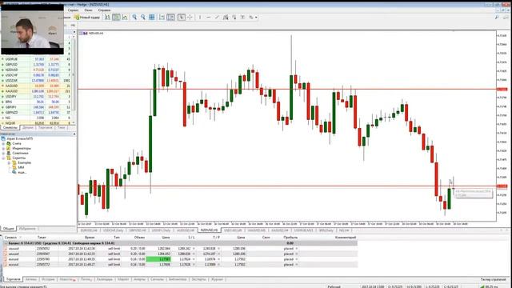Select BRN row in Market Watch

(36, 102)
